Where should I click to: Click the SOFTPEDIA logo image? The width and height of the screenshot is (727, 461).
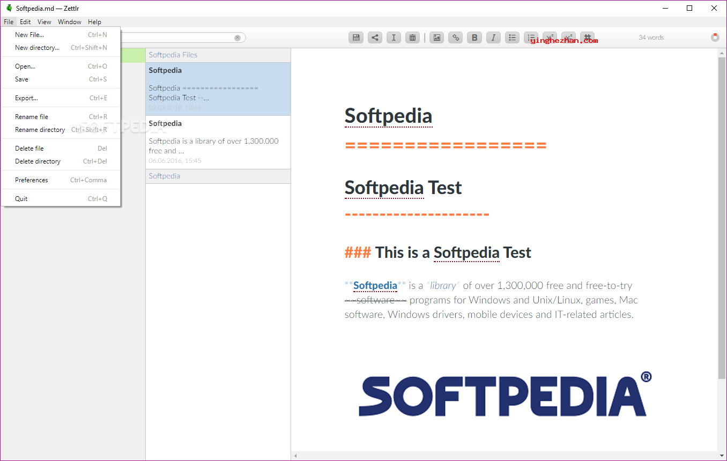point(505,394)
